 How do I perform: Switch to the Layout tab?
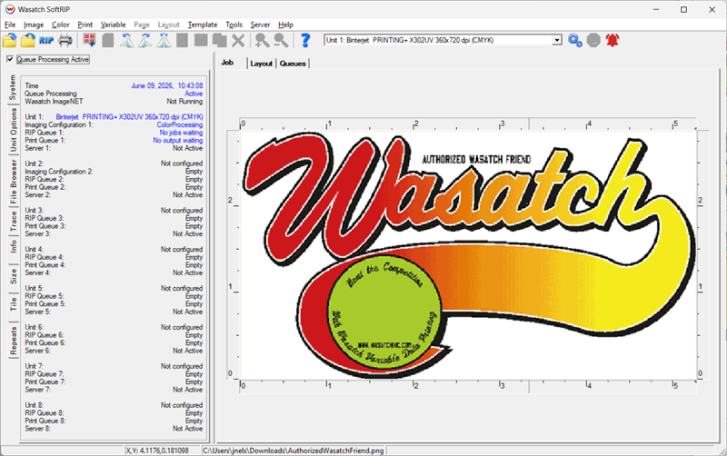pos(261,64)
